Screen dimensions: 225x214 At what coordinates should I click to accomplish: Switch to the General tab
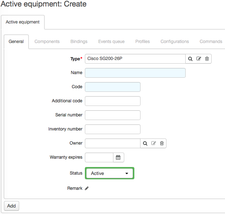click(16, 42)
